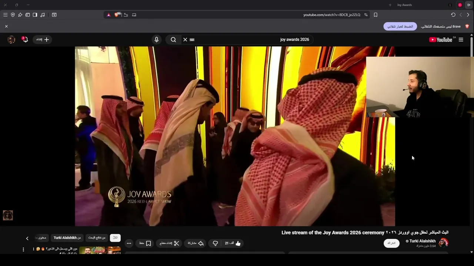Click the YouTube Create button
Image resolution: width=474 pixels, height=266 pixels.
[43, 40]
